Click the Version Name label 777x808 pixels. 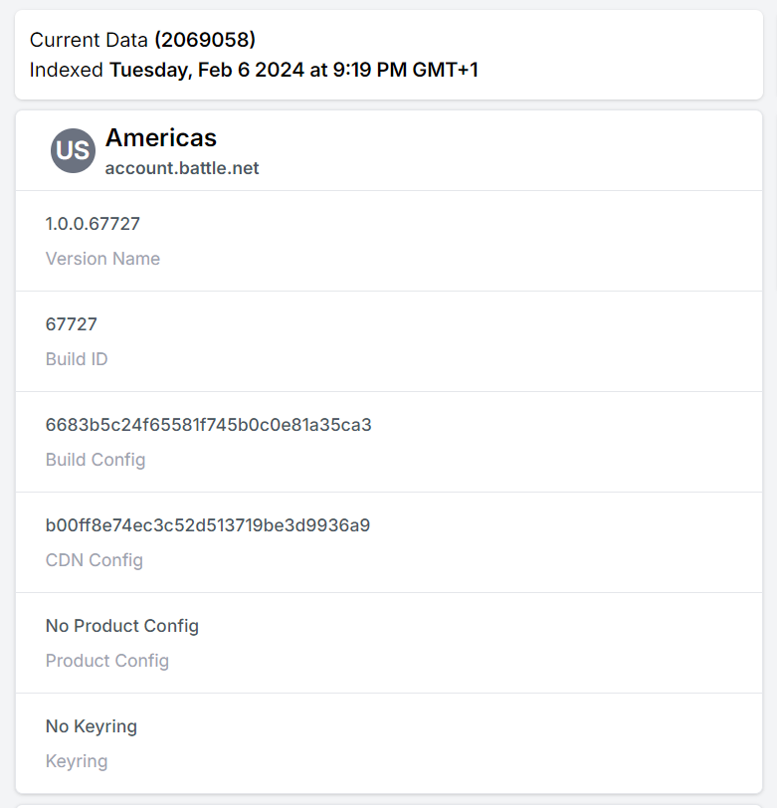click(x=102, y=258)
